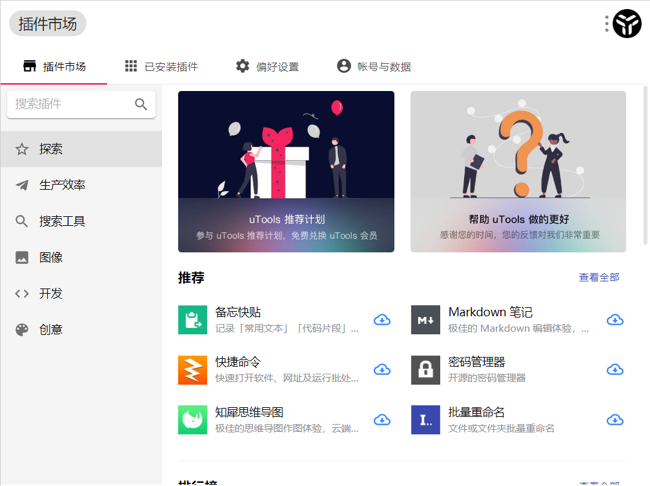Viewport: 650px width, 486px height.
Task: Click 查看全部 link beside 推荐
Action: (x=598, y=278)
